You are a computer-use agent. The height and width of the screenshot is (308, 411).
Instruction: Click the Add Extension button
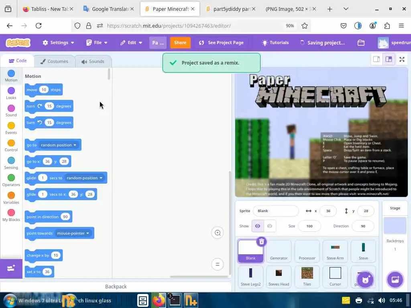[x=11, y=268]
